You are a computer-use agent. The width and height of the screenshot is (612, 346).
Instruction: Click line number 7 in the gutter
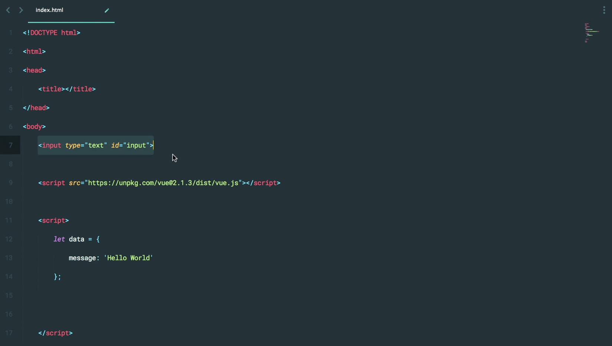point(10,145)
